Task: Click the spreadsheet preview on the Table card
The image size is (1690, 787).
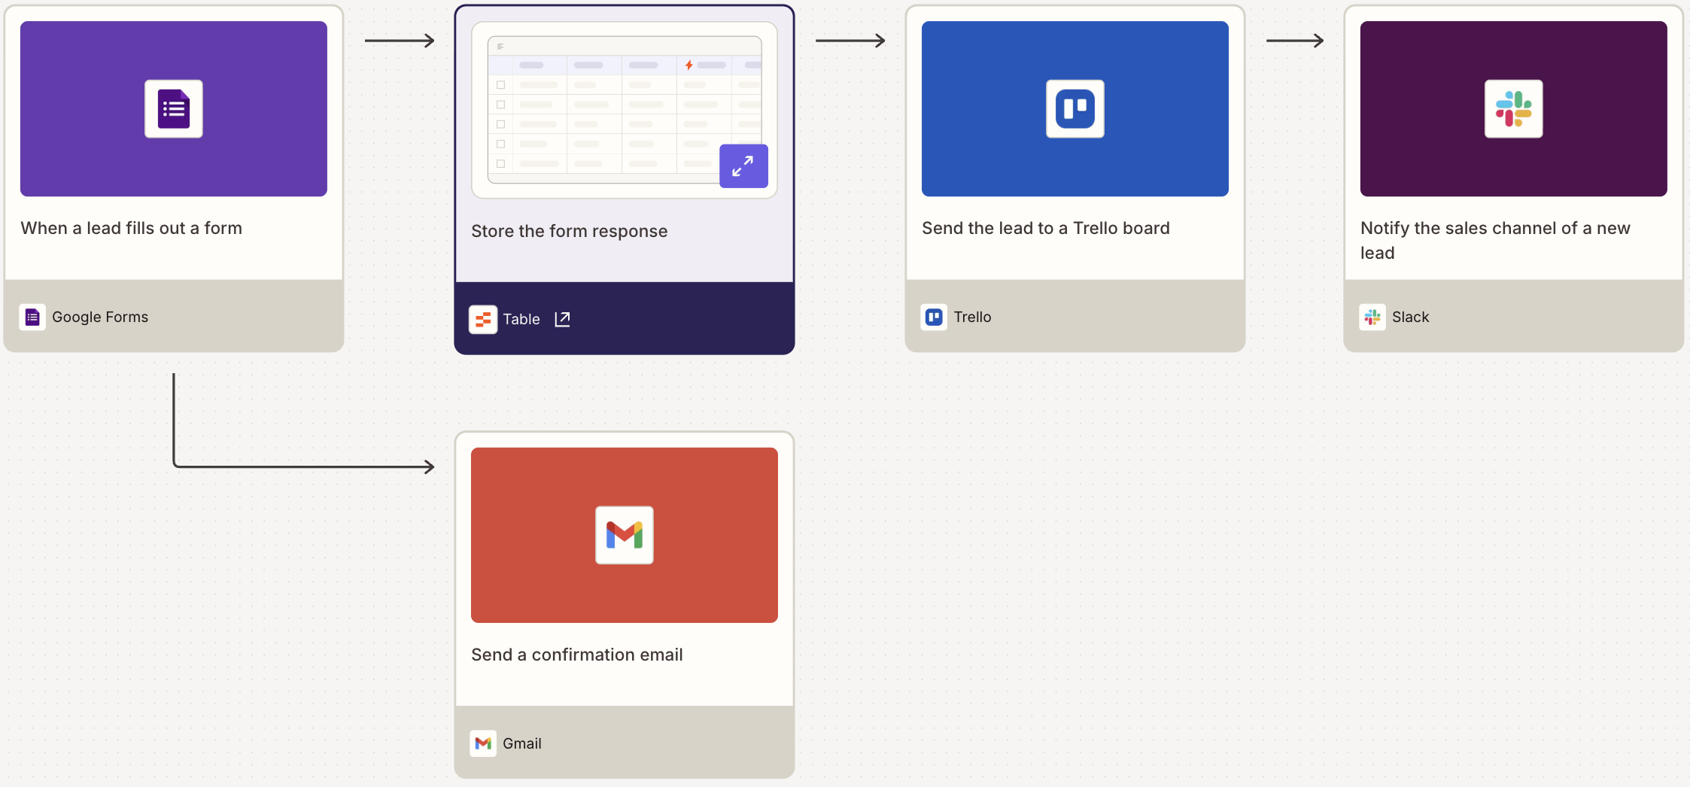Action: coord(624,105)
